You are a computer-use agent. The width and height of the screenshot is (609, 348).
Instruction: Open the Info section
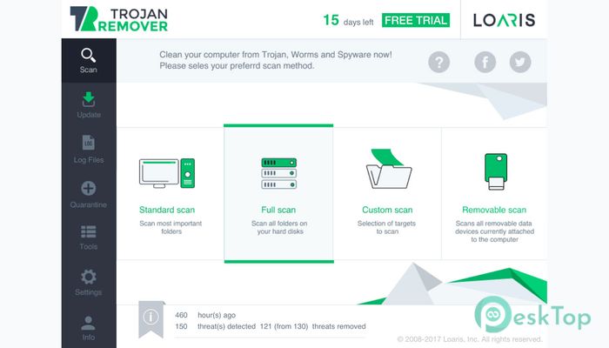(x=89, y=328)
